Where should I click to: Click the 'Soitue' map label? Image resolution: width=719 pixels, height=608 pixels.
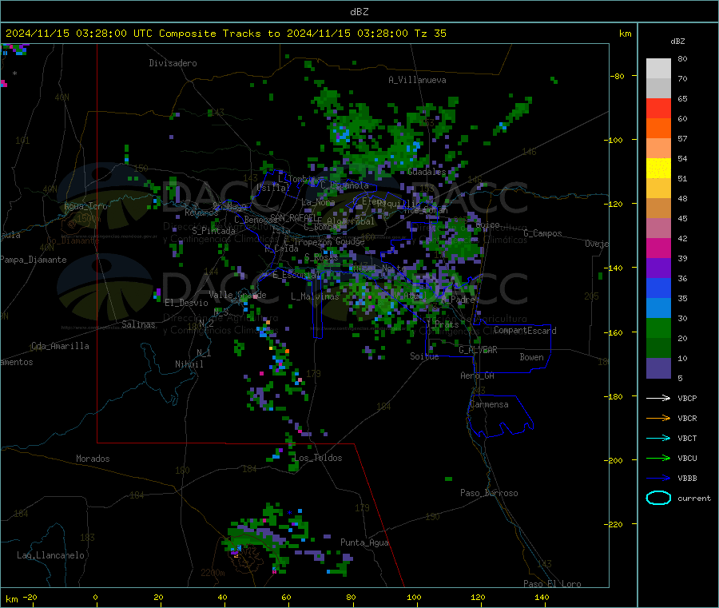[x=424, y=356]
